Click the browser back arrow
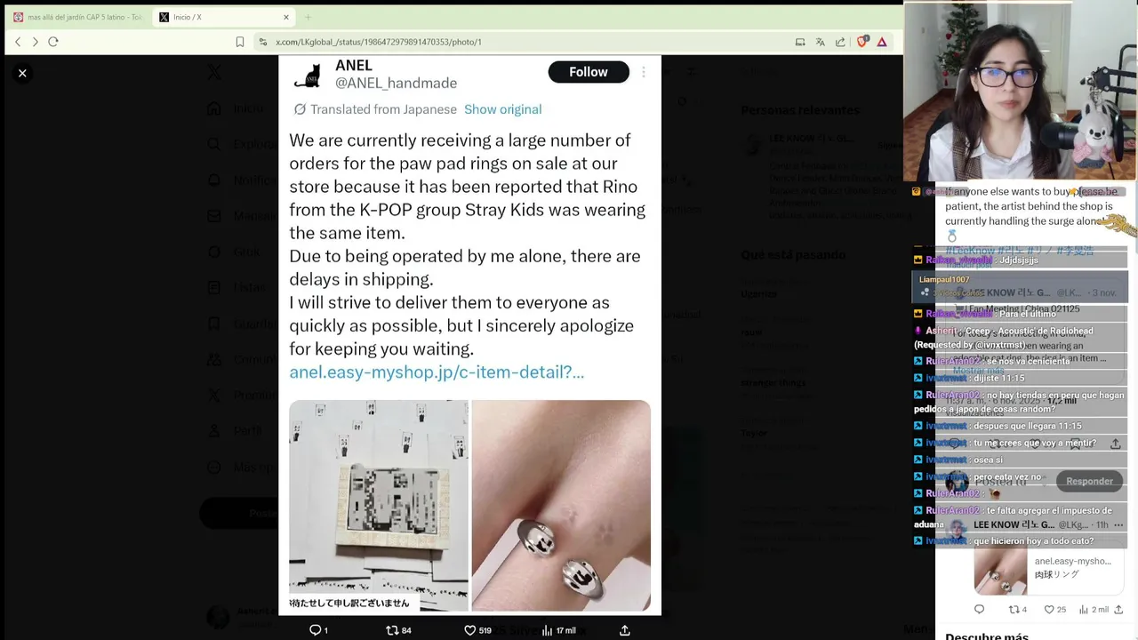The image size is (1138, 640). click(x=18, y=42)
